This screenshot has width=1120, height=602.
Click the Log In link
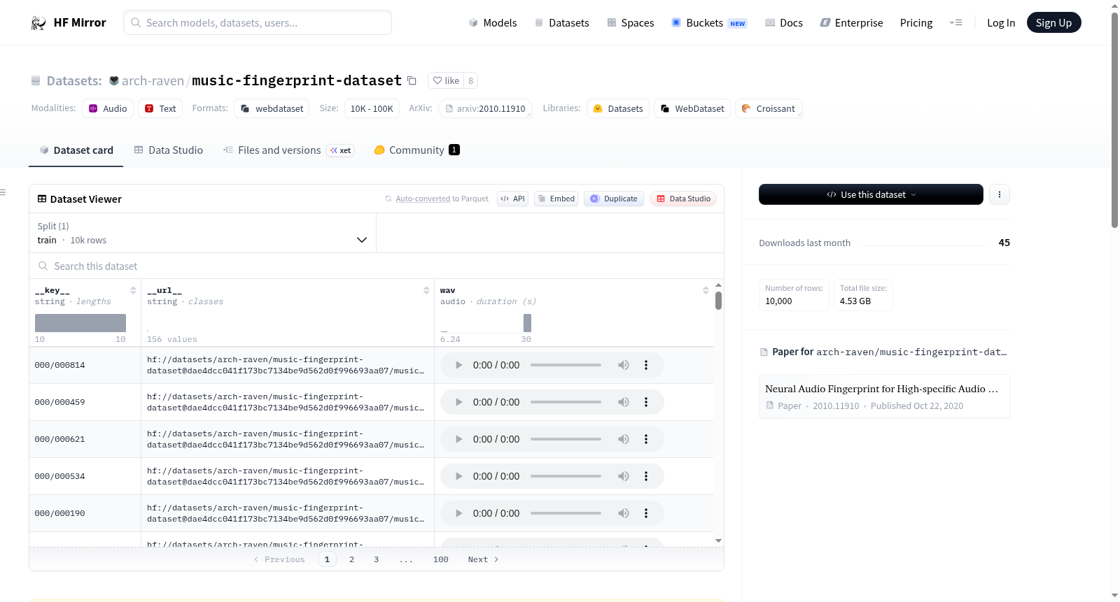coord(1001,23)
